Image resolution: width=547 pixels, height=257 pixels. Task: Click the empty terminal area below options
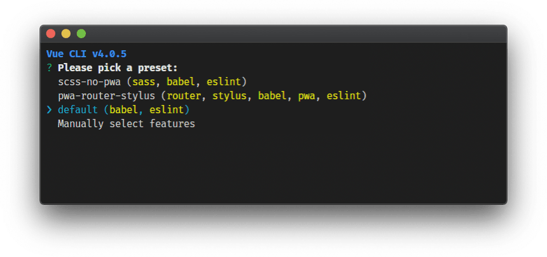point(273,165)
